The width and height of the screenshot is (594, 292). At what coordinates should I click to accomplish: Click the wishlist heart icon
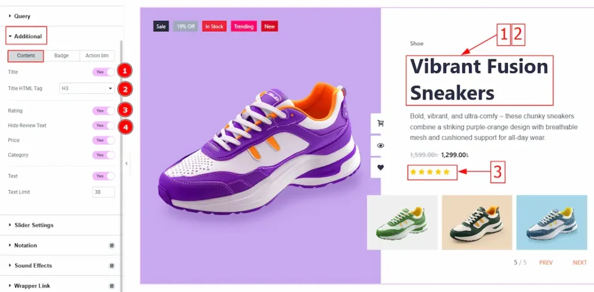(381, 167)
